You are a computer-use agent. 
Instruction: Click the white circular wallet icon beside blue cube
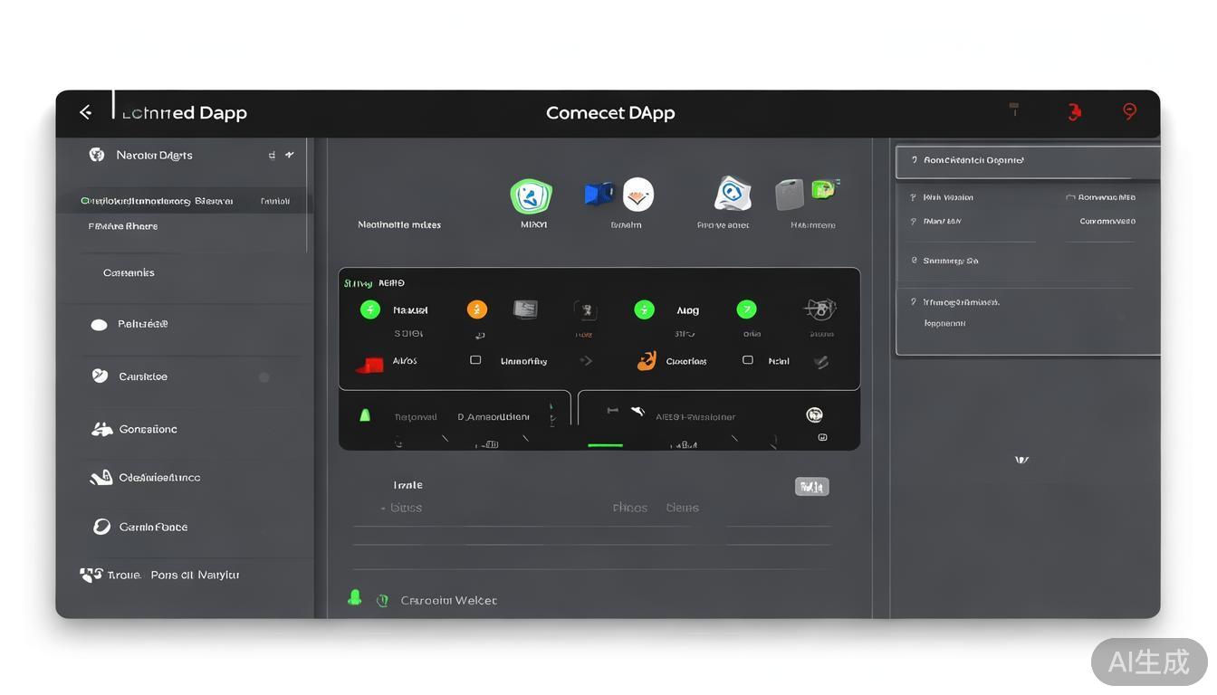[x=638, y=194]
